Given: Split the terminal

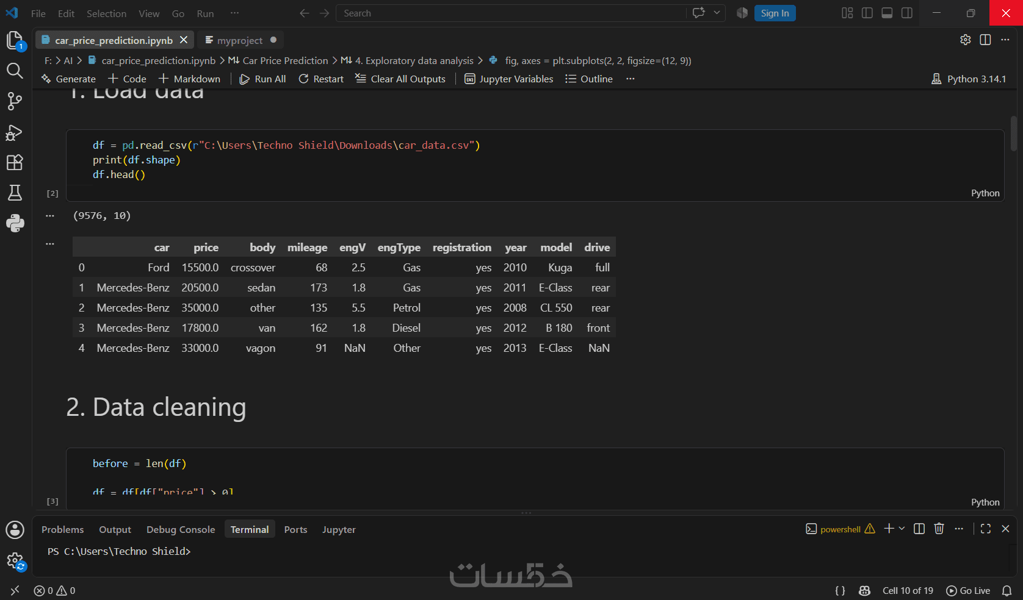Looking at the screenshot, I should (919, 529).
